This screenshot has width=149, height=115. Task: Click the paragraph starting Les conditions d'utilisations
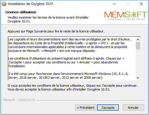click(66, 62)
